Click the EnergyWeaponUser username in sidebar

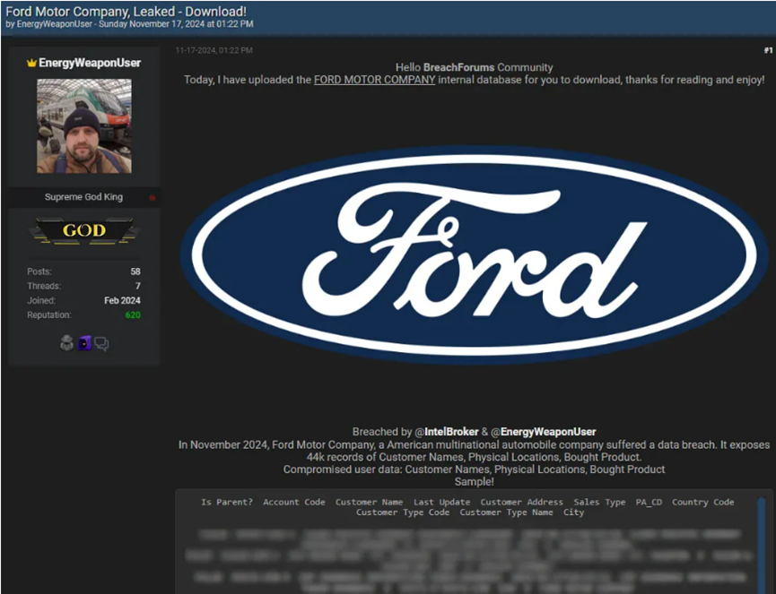click(x=90, y=63)
